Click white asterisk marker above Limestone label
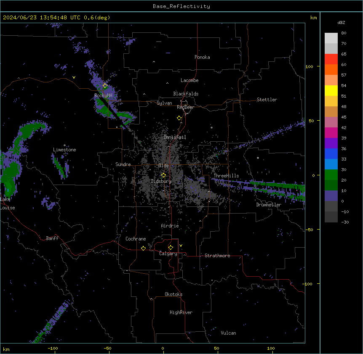The width and height of the screenshot is (363, 354). coord(64,145)
